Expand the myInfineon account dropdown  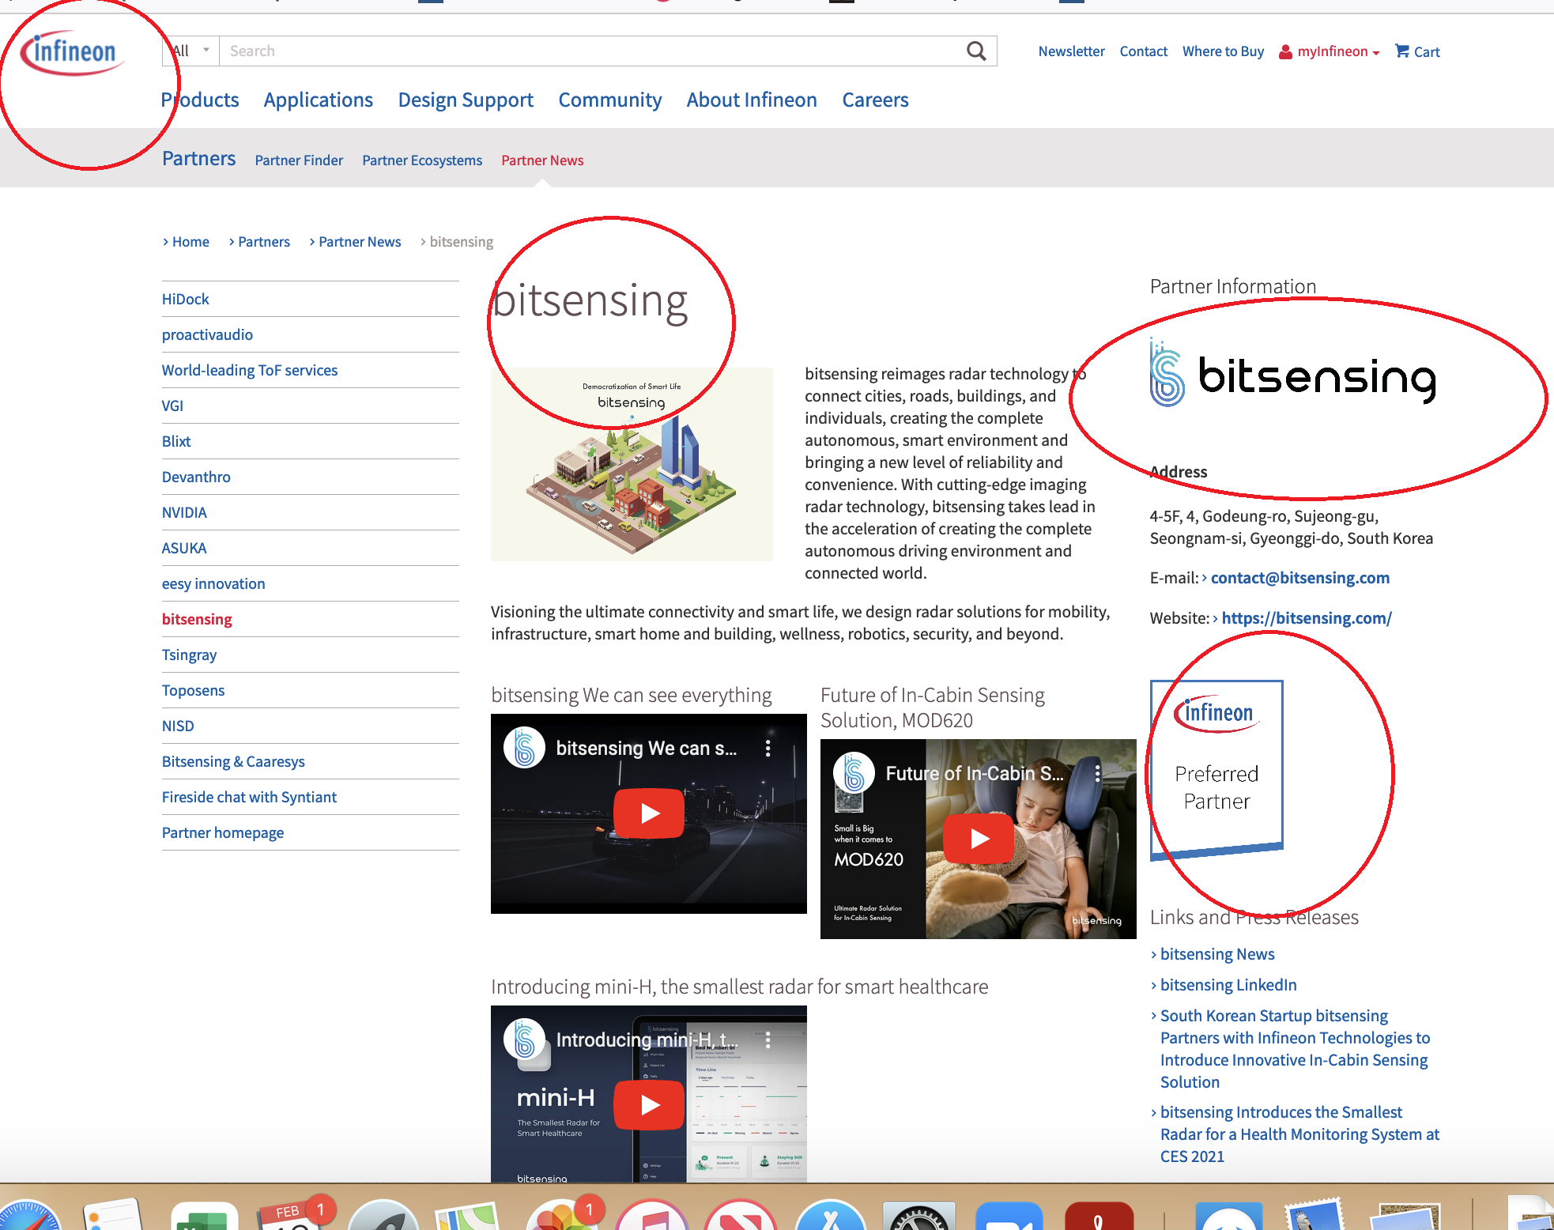point(1330,51)
